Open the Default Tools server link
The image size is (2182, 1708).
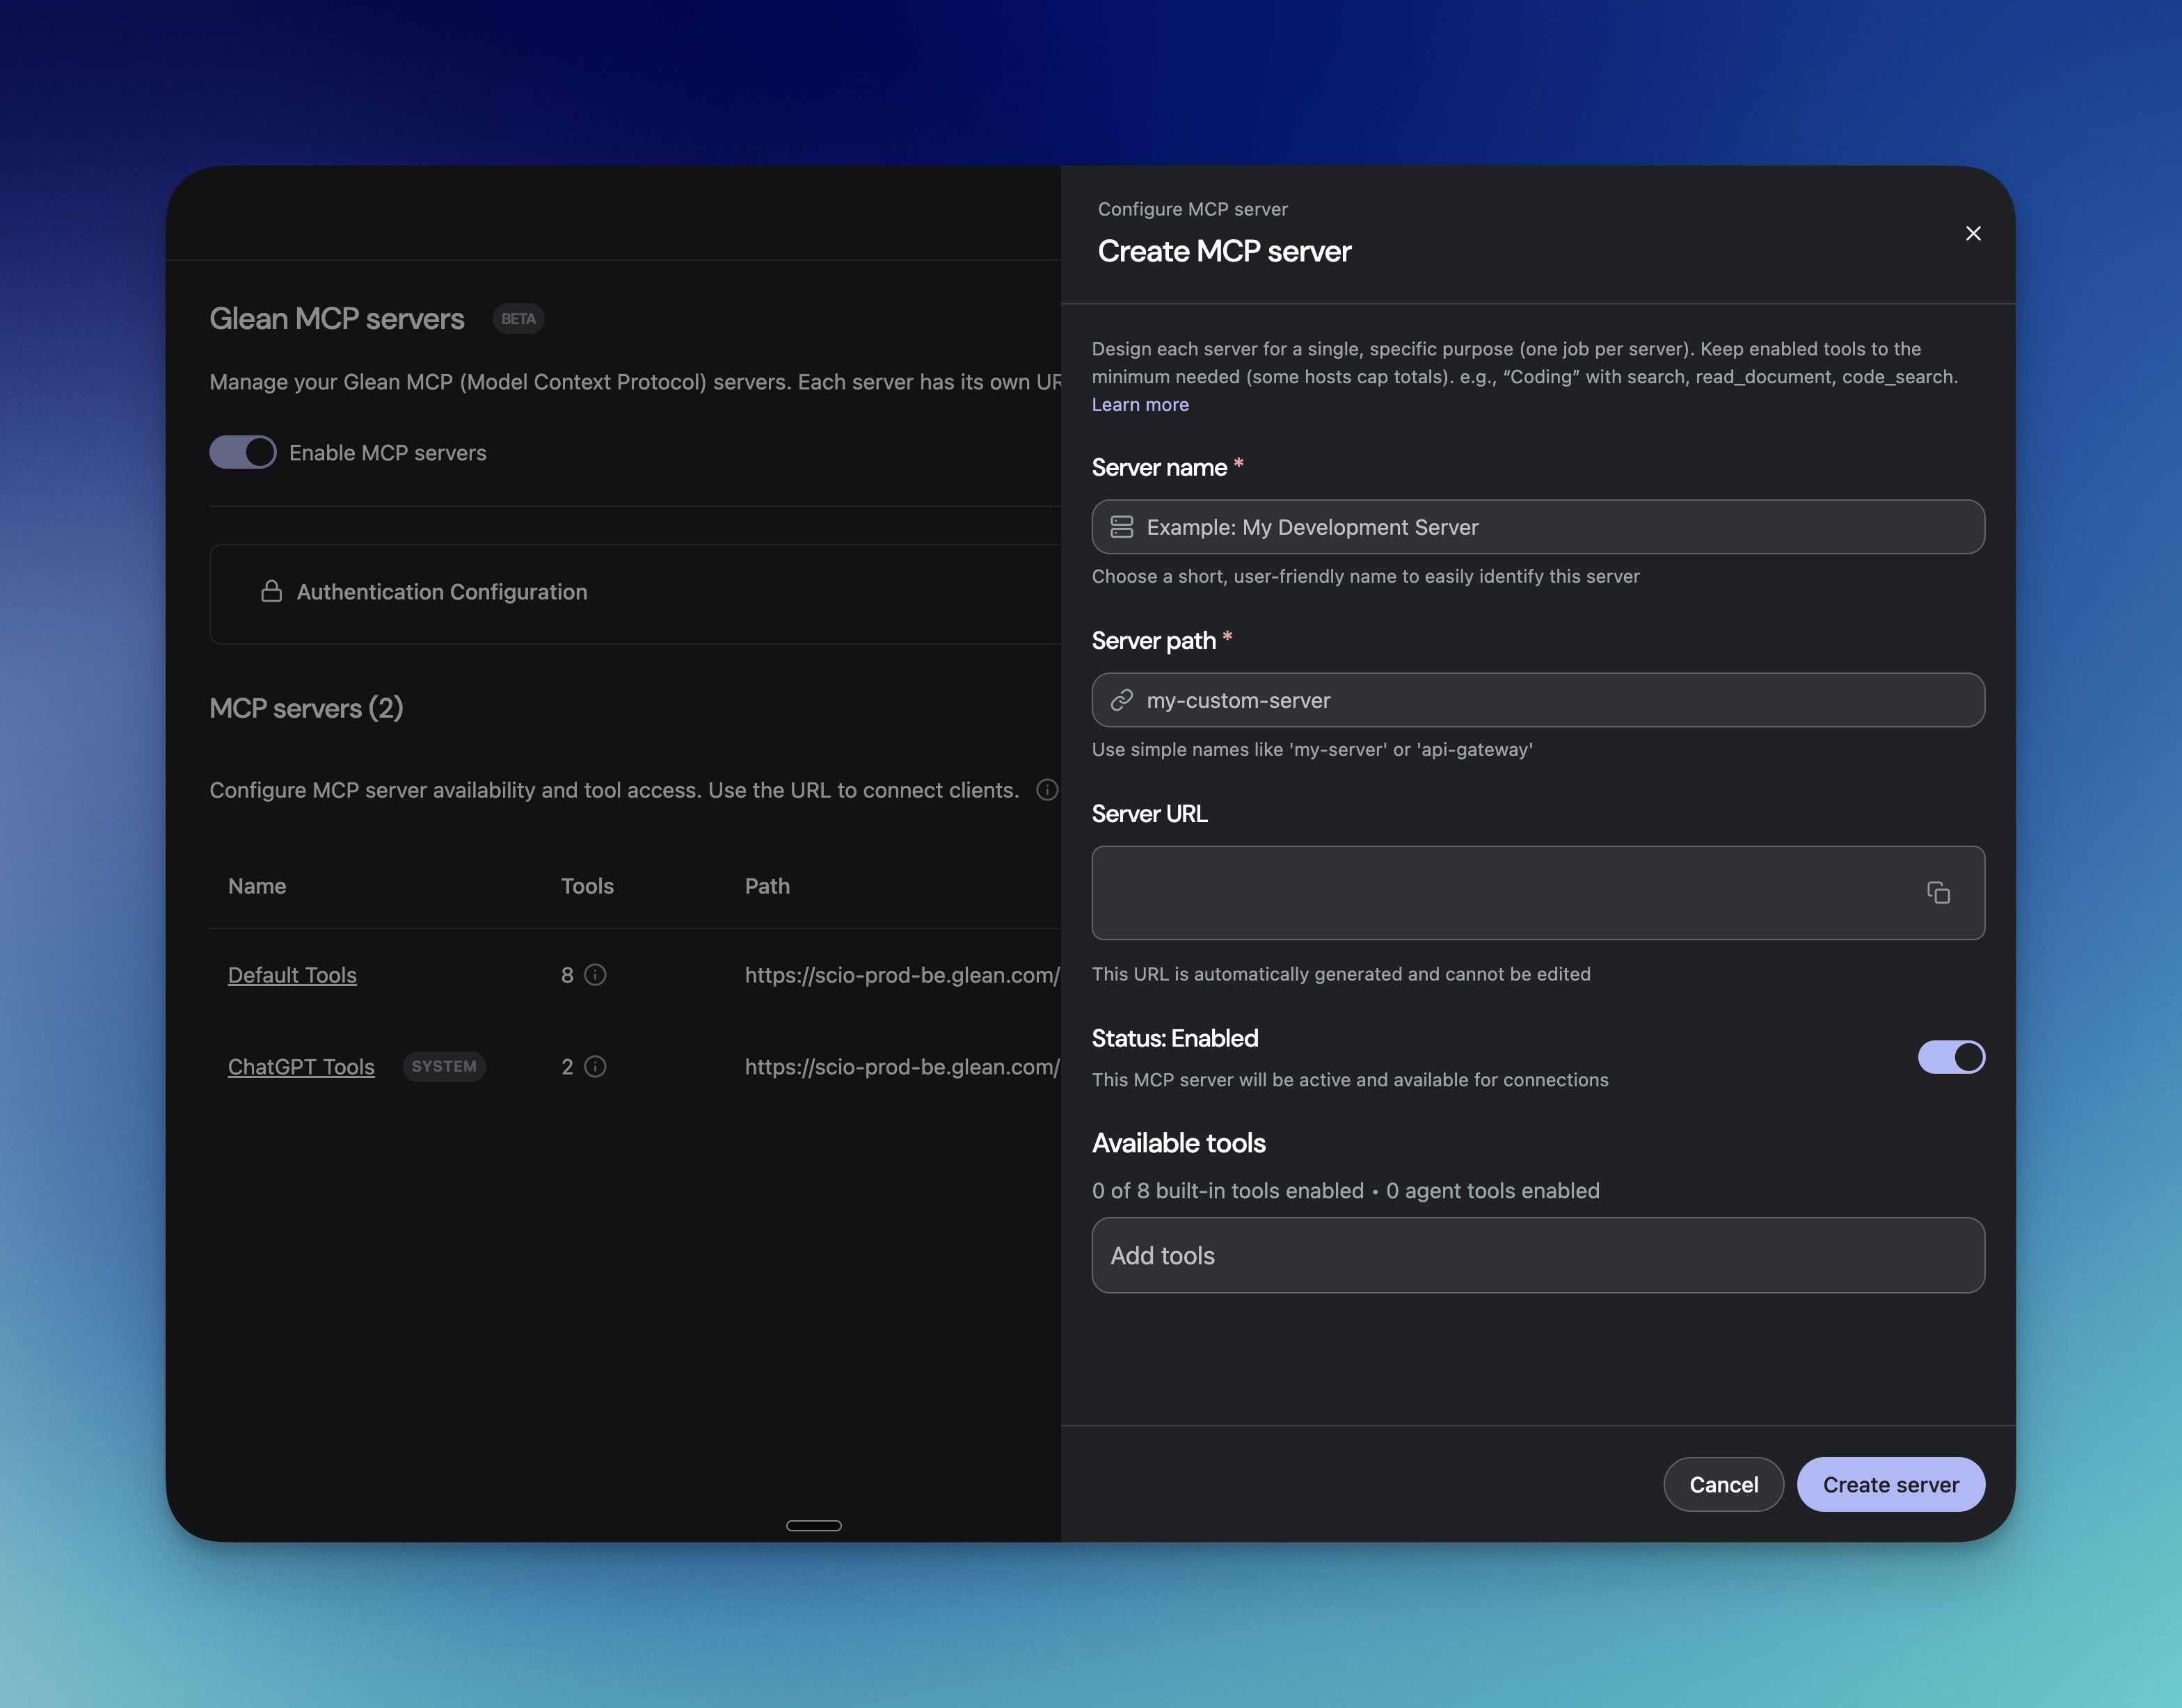click(x=292, y=975)
